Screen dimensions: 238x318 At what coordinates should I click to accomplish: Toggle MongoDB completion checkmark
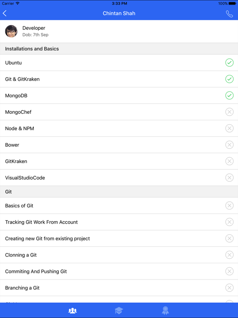(229, 96)
